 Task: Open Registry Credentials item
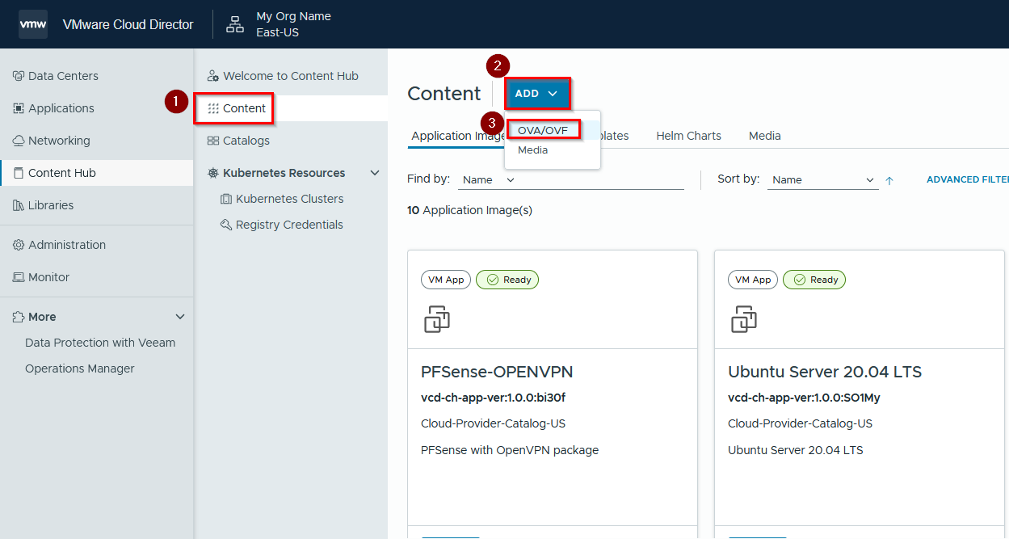[291, 225]
